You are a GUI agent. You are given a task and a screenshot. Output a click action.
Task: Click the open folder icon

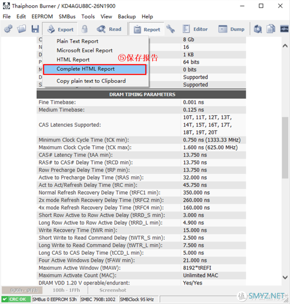21,29
